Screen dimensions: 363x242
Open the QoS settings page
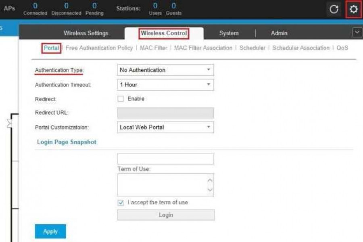[x=342, y=48]
